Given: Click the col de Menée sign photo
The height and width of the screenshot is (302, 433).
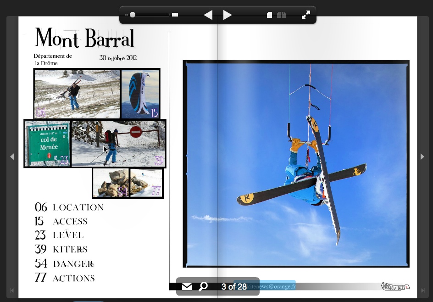Looking at the screenshot, I should pyautogui.click(x=48, y=144).
